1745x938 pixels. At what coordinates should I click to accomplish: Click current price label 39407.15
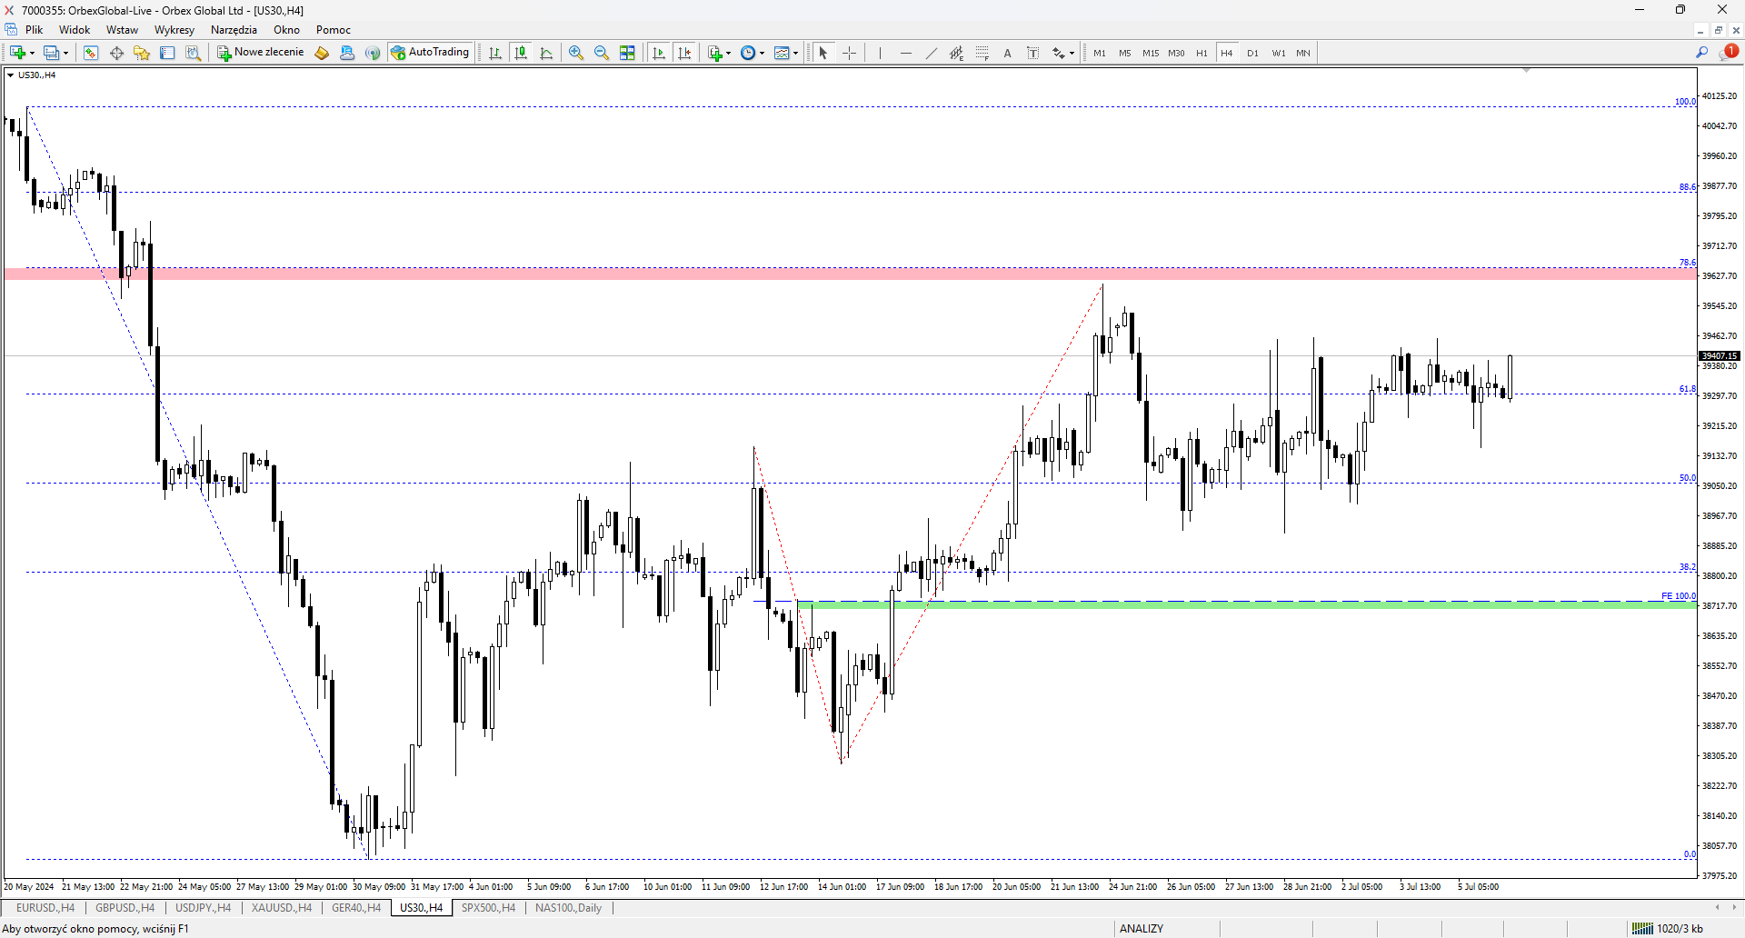point(1720,356)
